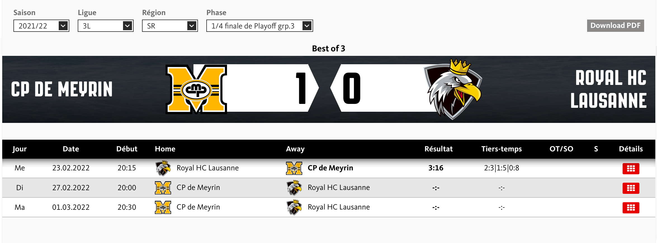Expand the Ligue 3L dropdown
The image size is (657, 243).
pyautogui.click(x=106, y=26)
